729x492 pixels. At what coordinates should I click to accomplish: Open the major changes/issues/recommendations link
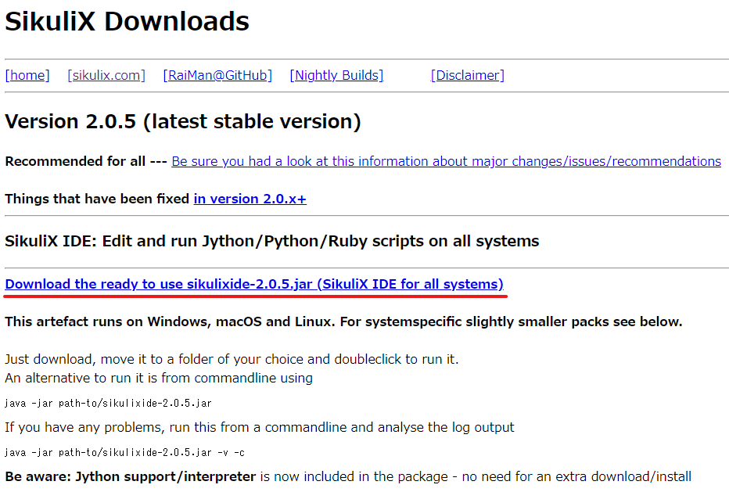(446, 161)
